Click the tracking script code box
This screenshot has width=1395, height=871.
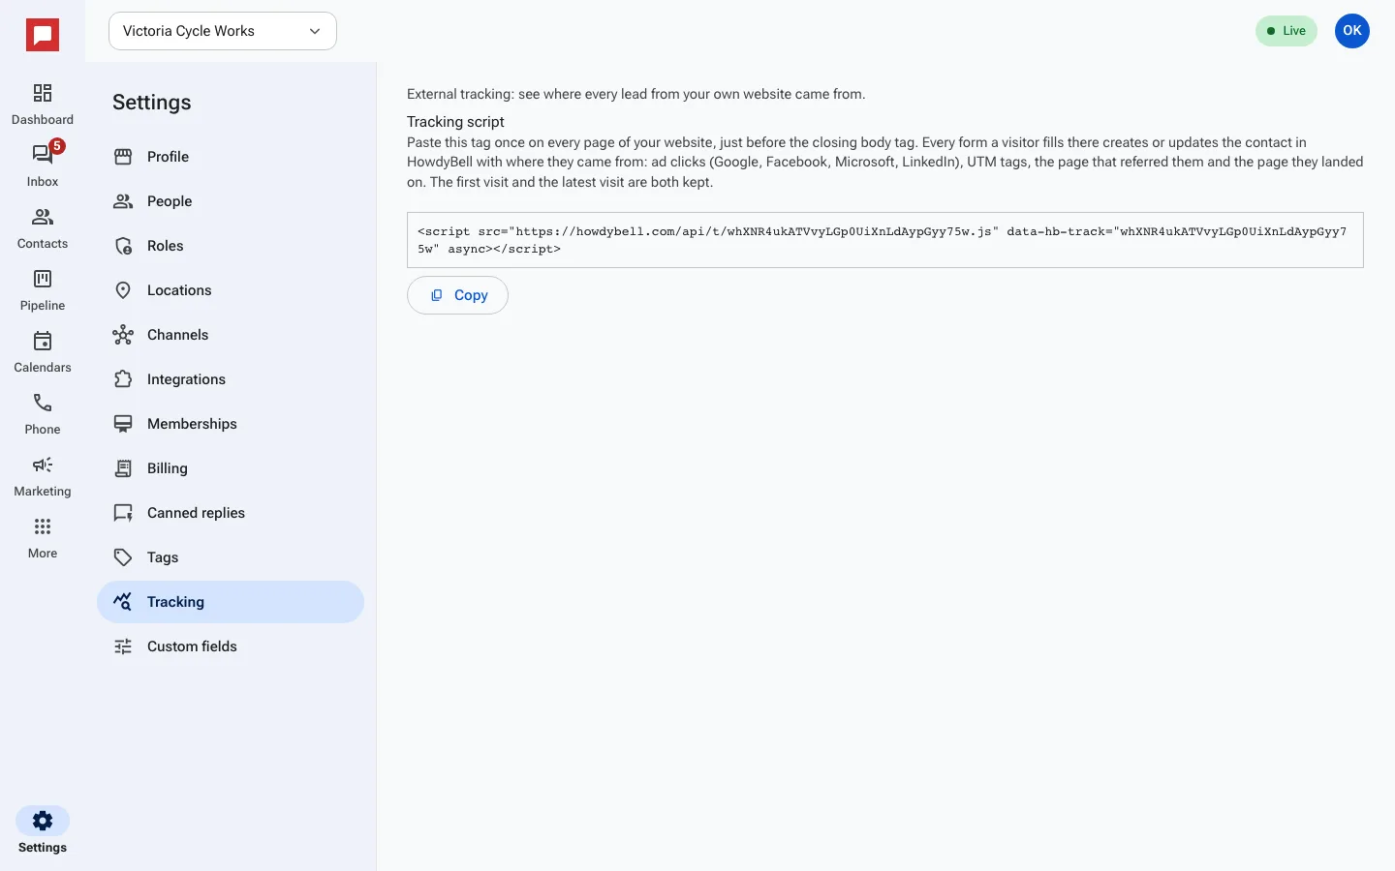click(885, 240)
